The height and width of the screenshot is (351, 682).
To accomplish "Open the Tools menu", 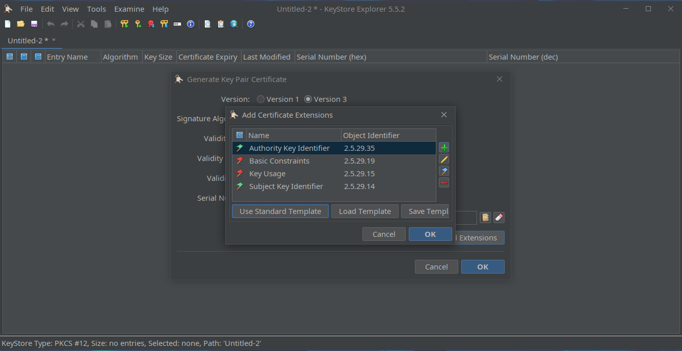I will pyautogui.click(x=96, y=9).
